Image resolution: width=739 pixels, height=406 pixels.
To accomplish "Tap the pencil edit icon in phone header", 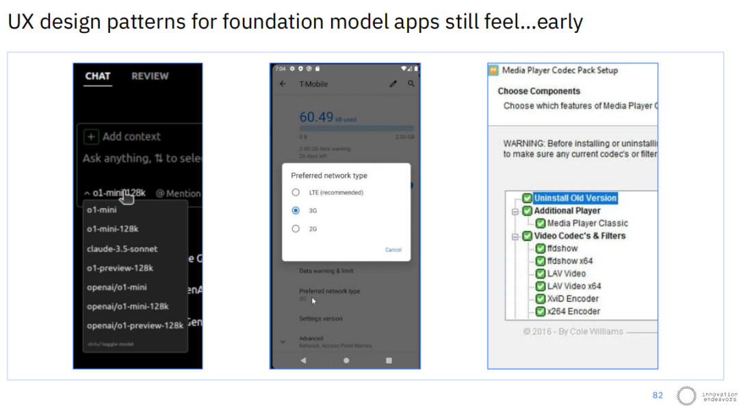I will pyautogui.click(x=393, y=84).
